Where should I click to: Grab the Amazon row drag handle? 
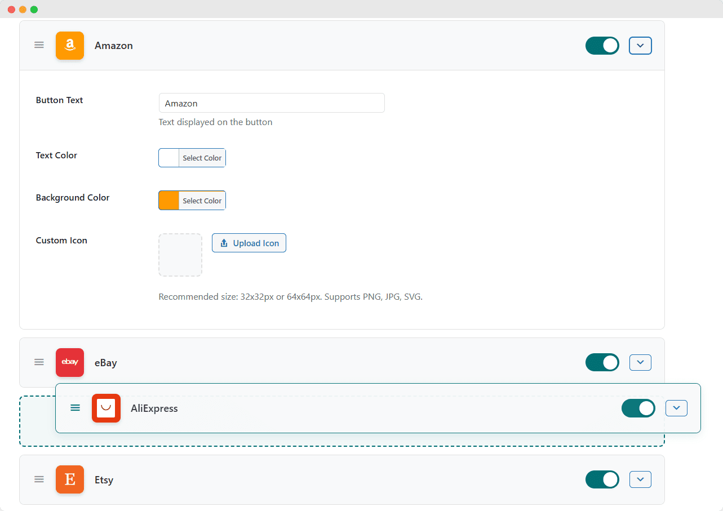coord(39,45)
